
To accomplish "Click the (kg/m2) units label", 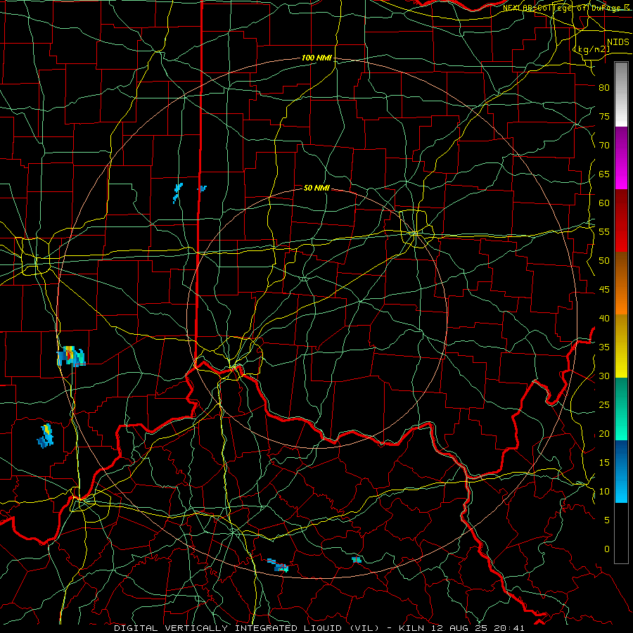I will pyautogui.click(x=592, y=50).
